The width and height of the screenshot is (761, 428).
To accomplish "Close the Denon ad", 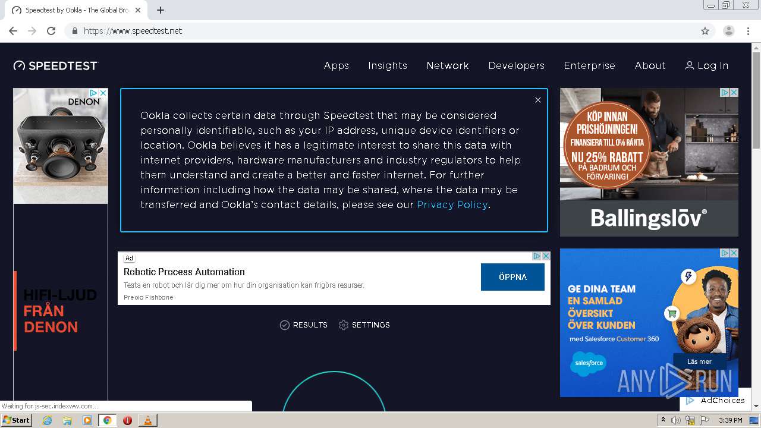I will click(103, 93).
